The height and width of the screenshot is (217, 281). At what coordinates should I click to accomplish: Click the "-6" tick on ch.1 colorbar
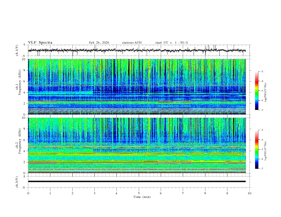(262, 100)
